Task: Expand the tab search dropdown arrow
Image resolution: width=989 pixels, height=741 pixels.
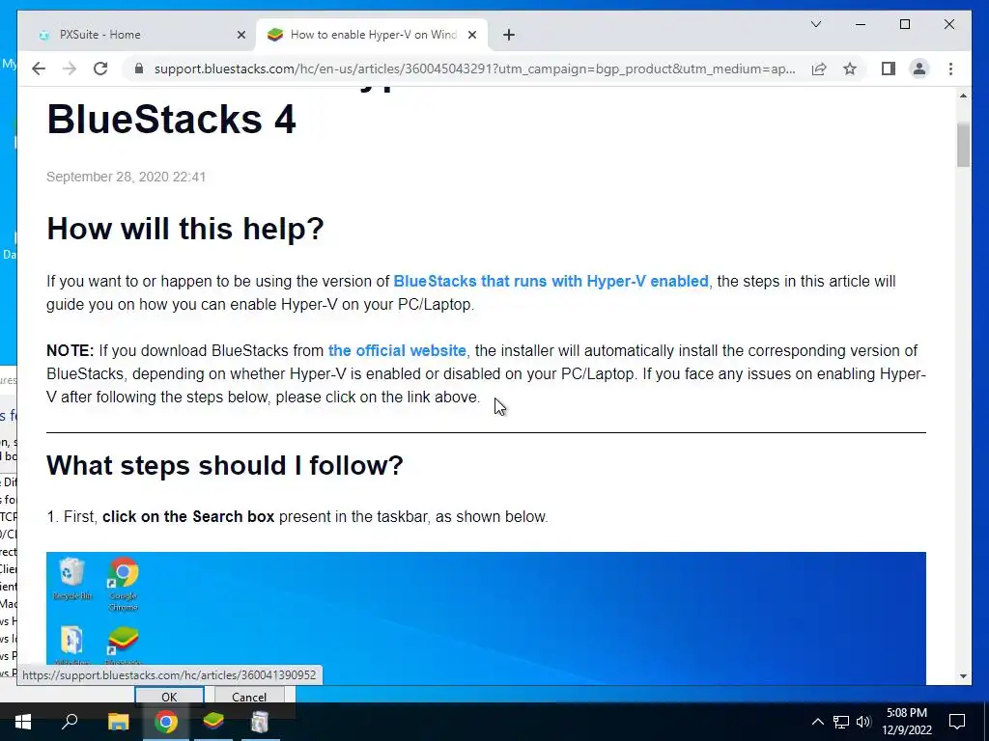Action: (x=815, y=24)
